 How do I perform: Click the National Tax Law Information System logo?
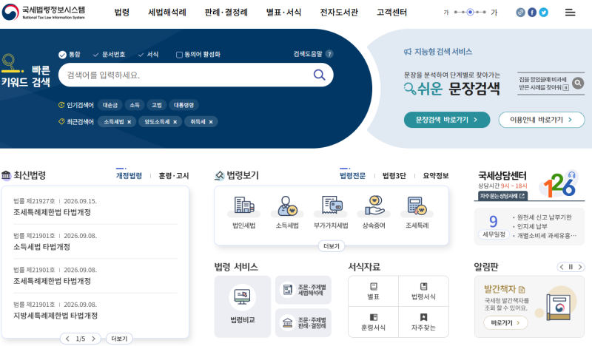pos(44,13)
